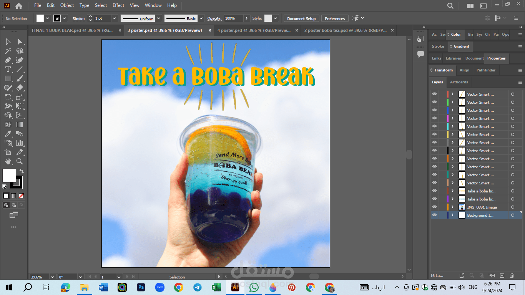Viewport: 525px width, 295px height.
Task: Open the Fill color dropdown in control bar
Action: (x=48, y=18)
